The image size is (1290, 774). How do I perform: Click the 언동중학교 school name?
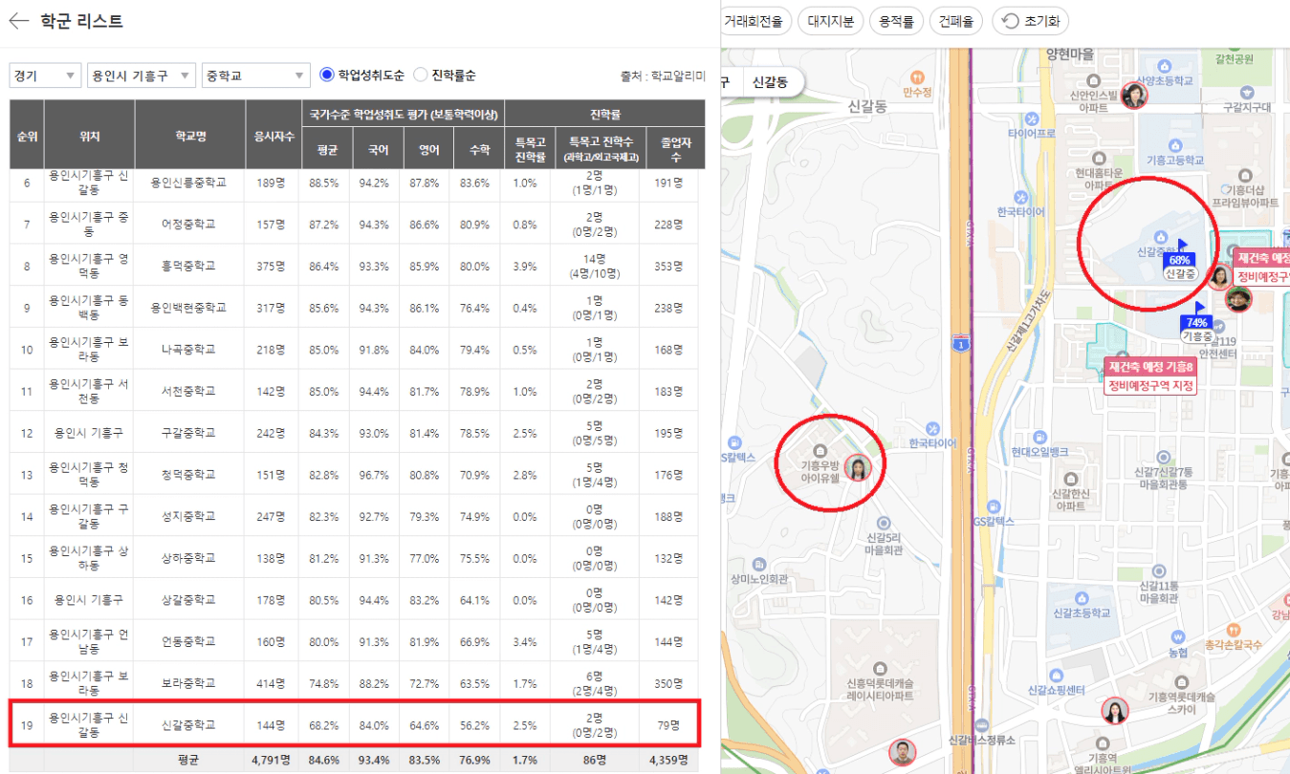click(188, 641)
